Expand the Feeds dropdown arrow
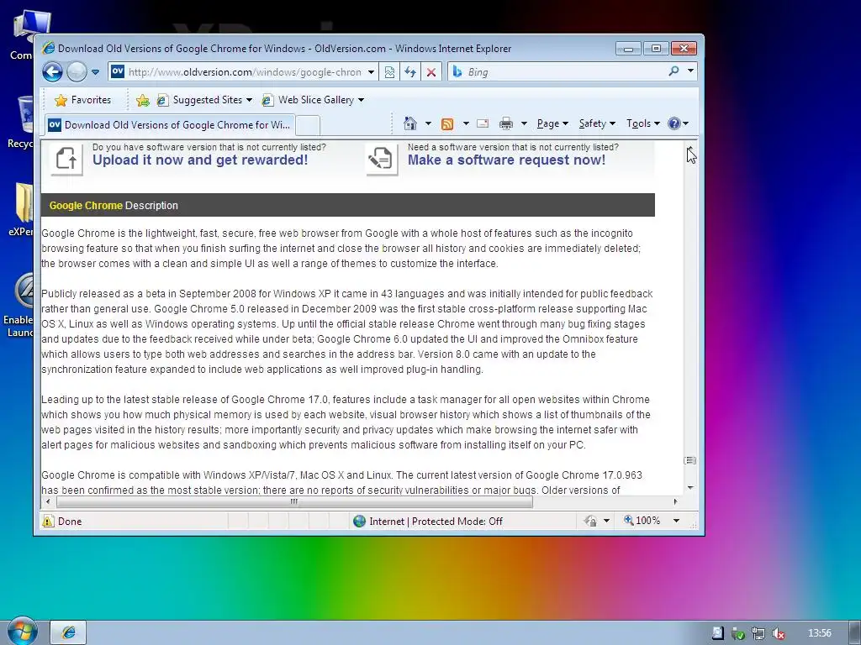861x645 pixels. [x=466, y=124]
